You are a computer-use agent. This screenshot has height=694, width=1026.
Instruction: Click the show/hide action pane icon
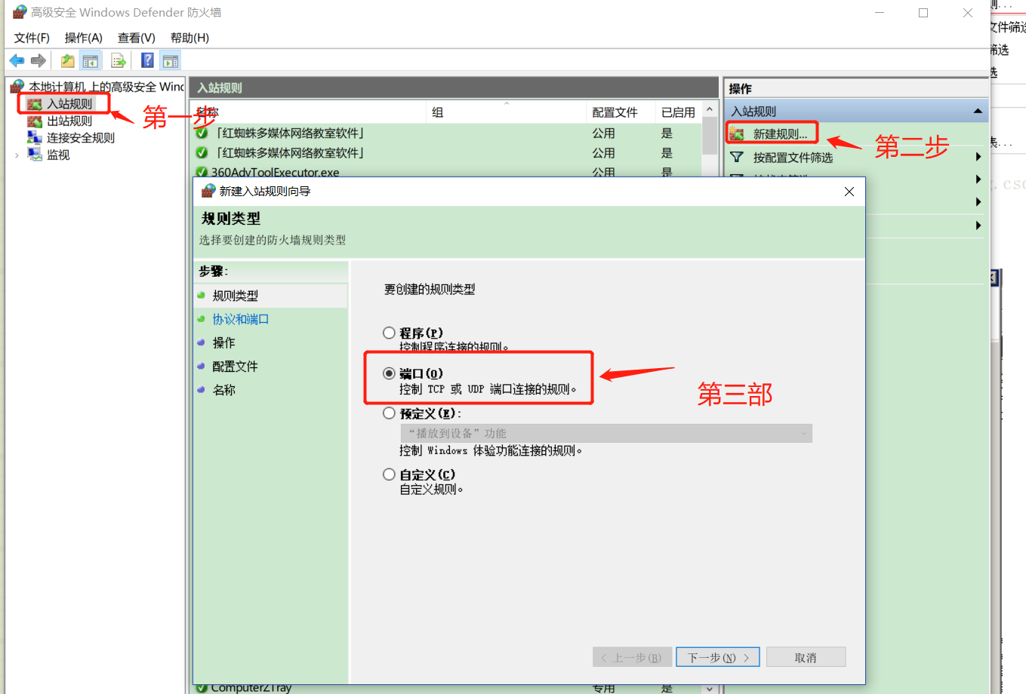171,61
